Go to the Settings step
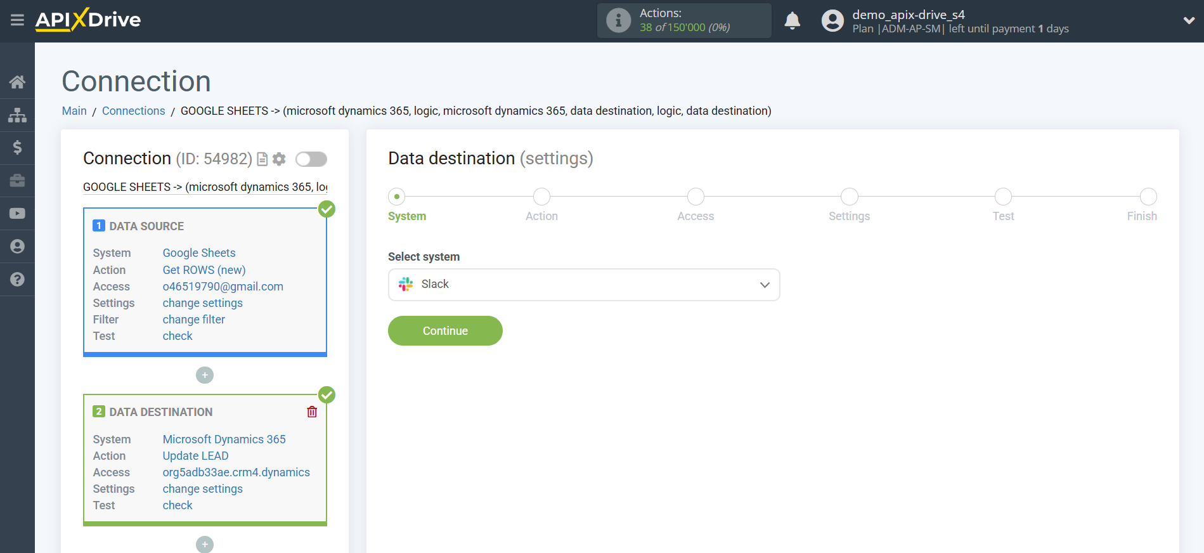This screenshot has width=1204, height=553. 849,197
